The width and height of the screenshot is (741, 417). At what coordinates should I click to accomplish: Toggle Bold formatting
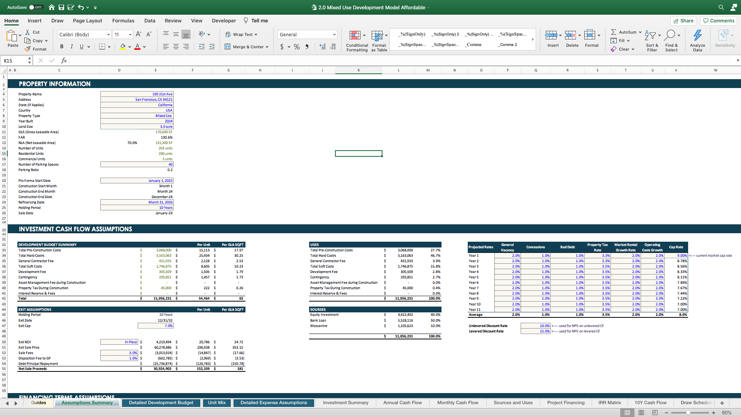tap(62, 47)
